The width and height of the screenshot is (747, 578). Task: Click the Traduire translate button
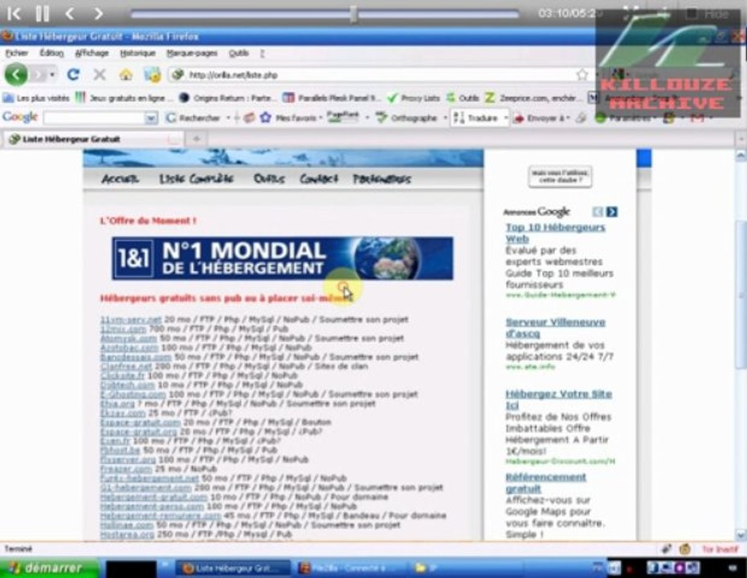coord(476,117)
